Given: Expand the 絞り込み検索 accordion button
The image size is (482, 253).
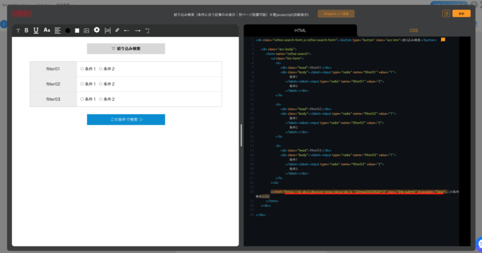Looking at the screenshot, I should [125, 49].
